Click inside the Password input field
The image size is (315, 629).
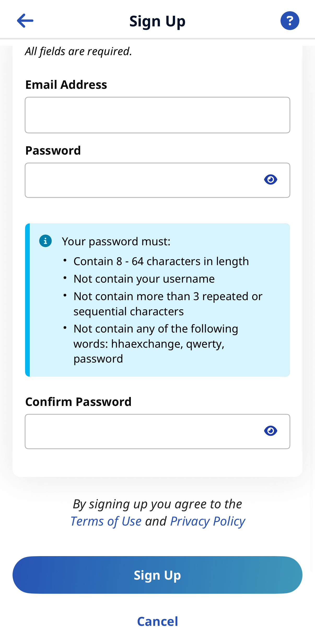click(x=141, y=180)
